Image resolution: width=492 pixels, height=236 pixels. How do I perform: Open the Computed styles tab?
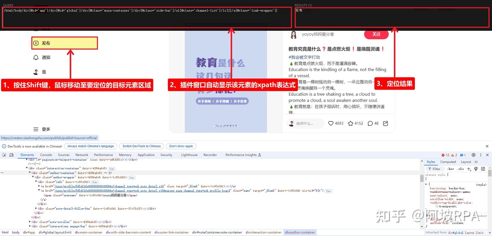[448, 162]
